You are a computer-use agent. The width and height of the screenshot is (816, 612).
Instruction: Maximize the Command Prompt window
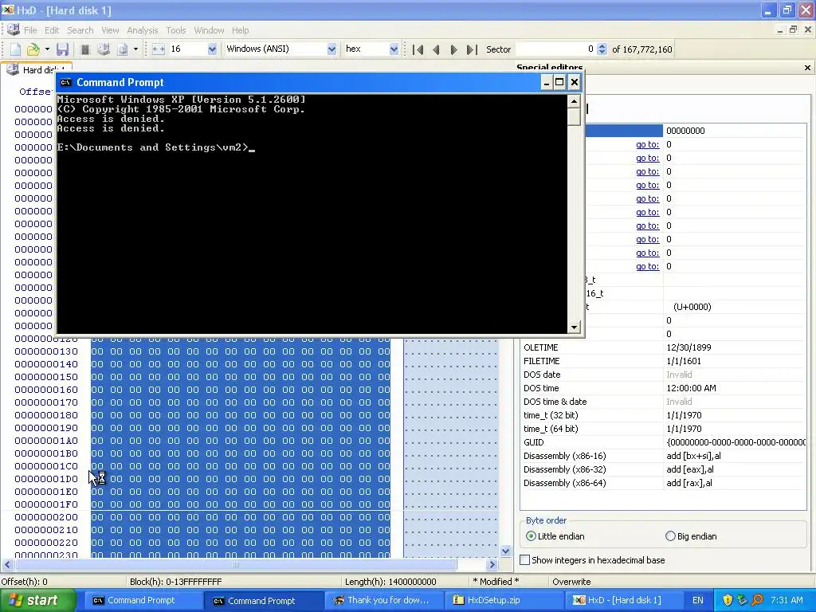[x=559, y=82]
